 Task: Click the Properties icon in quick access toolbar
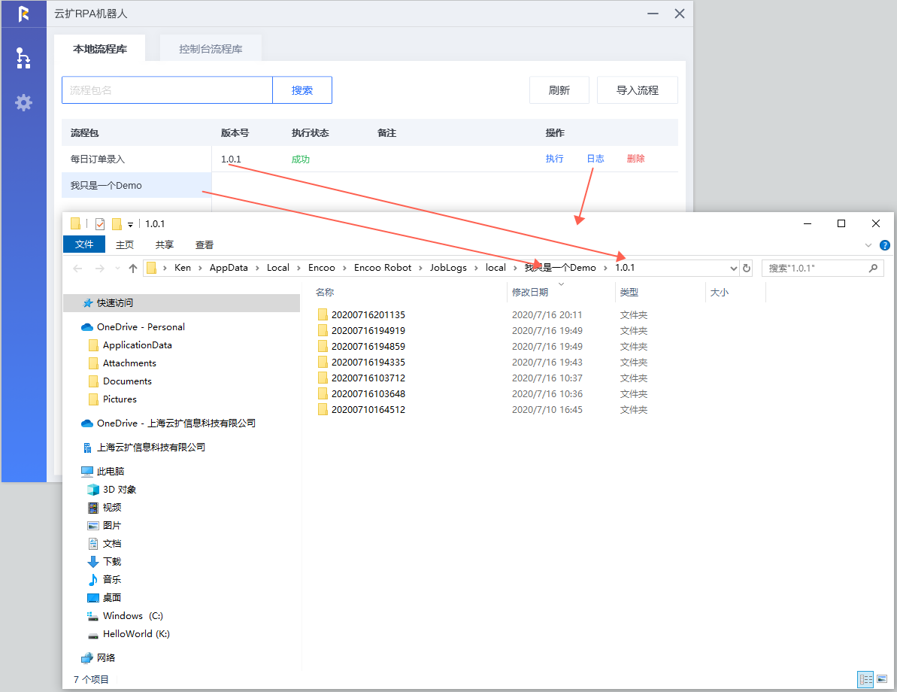pyautogui.click(x=100, y=224)
